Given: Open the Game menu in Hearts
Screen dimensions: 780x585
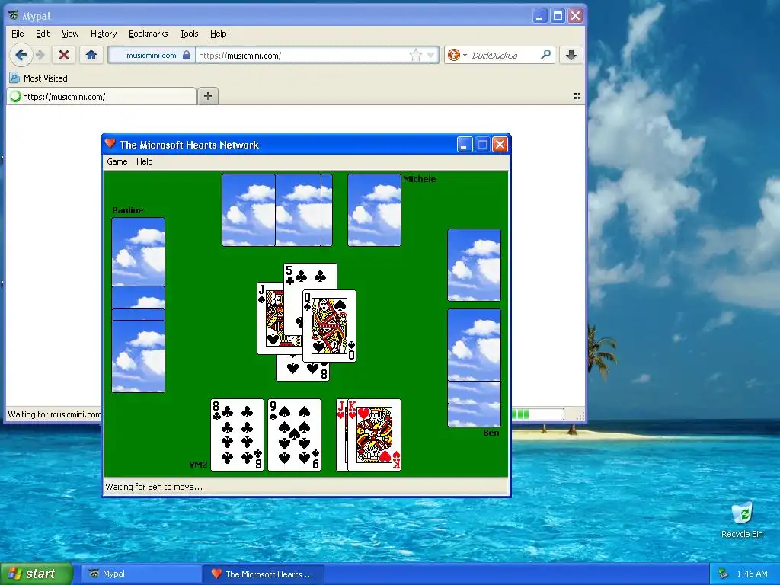Looking at the screenshot, I should [117, 161].
